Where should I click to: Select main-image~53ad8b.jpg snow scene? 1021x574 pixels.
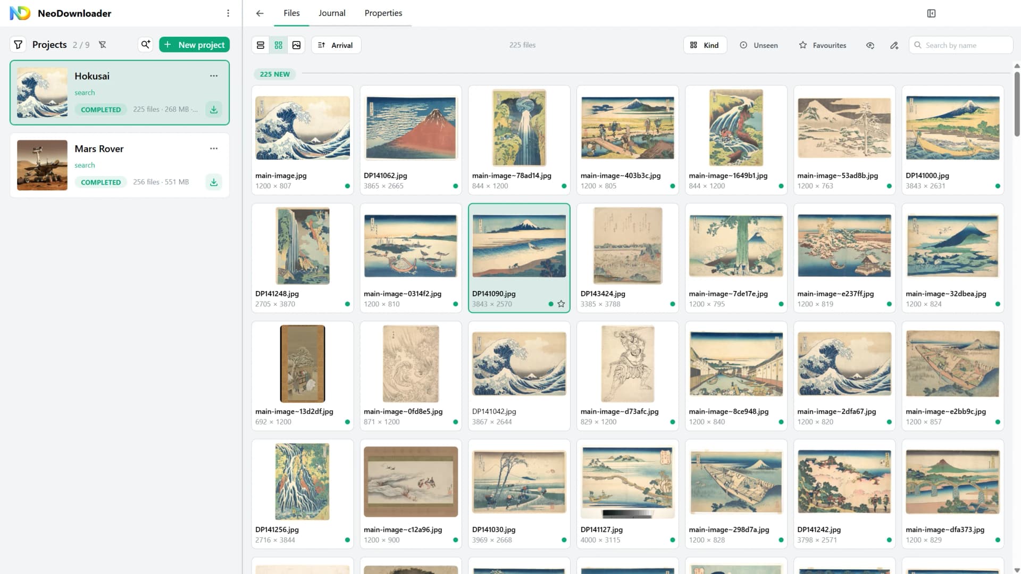click(x=844, y=128)
